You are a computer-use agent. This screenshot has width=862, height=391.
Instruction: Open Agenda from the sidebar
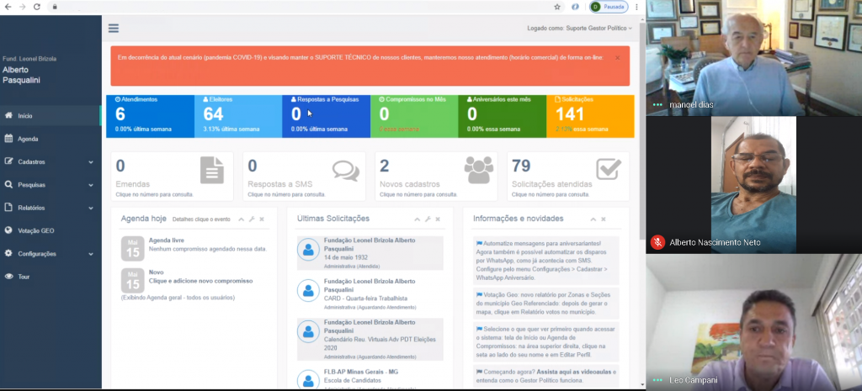pyautogui.click(x=28, y=139)
